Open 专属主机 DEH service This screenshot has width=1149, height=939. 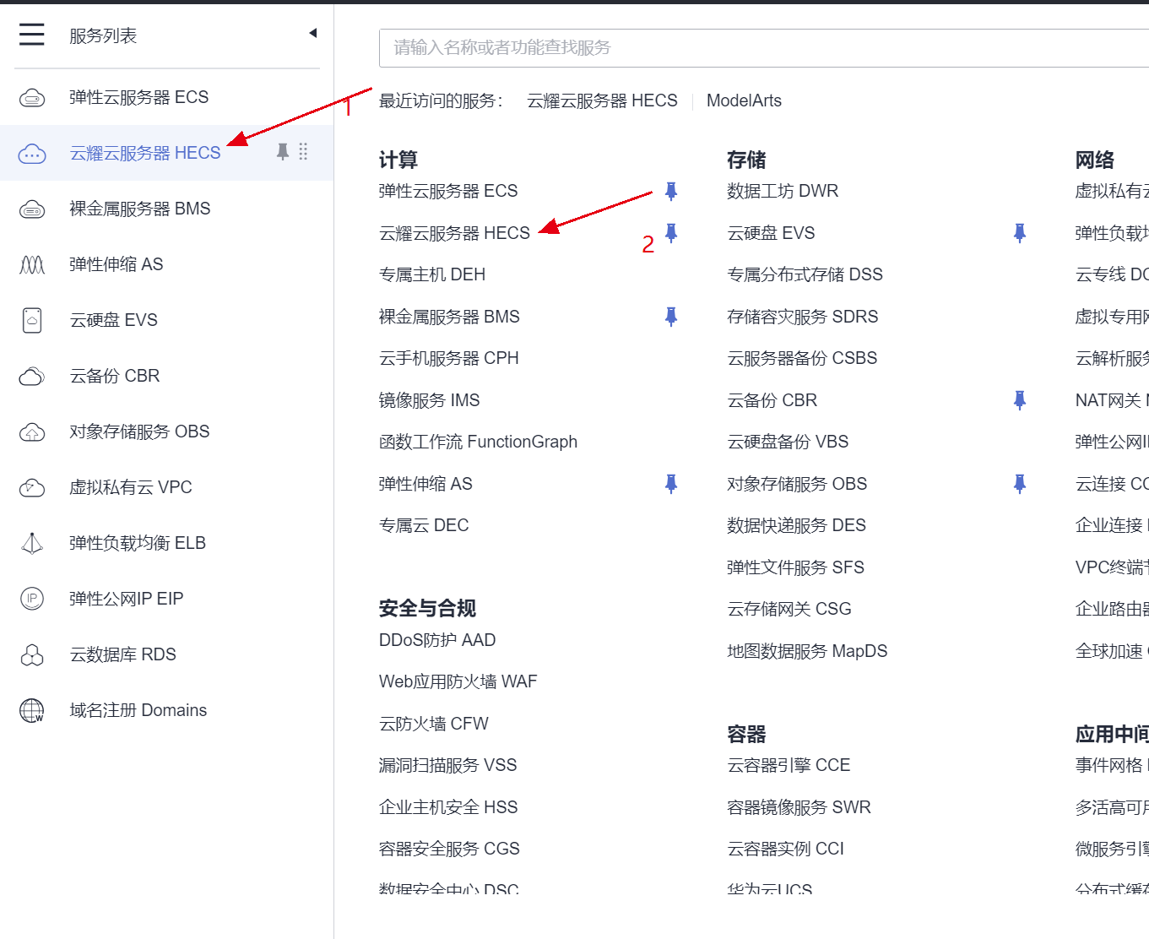pos(432,274)
